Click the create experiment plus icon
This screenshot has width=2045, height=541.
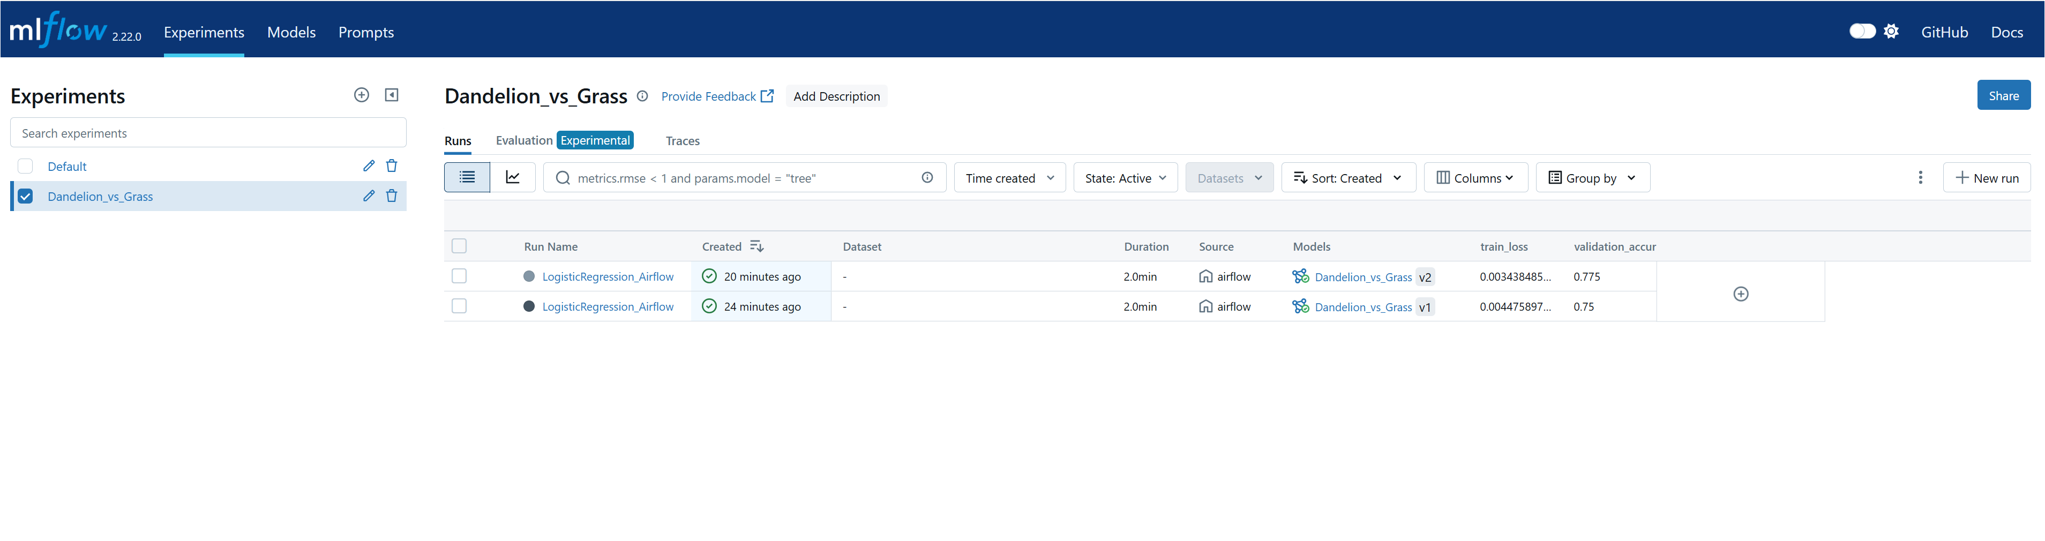361,95
